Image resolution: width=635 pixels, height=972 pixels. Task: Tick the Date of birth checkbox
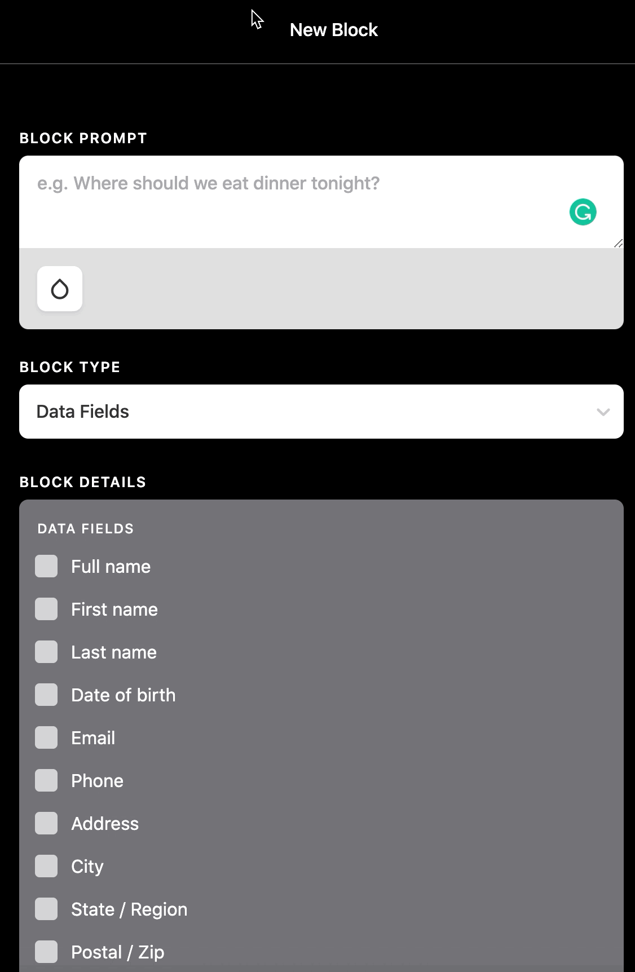46,695
